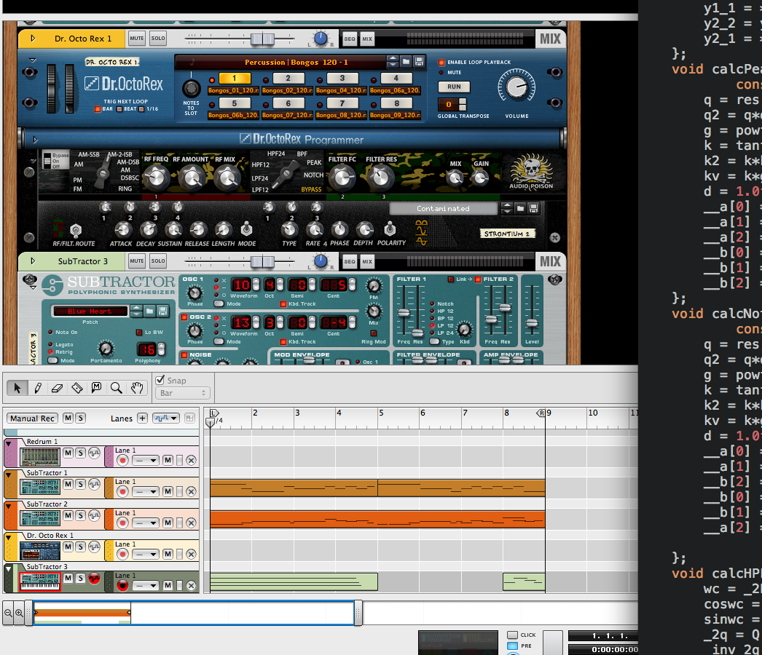Browse patches on the Contaminated device

click(x=520, y=208)
